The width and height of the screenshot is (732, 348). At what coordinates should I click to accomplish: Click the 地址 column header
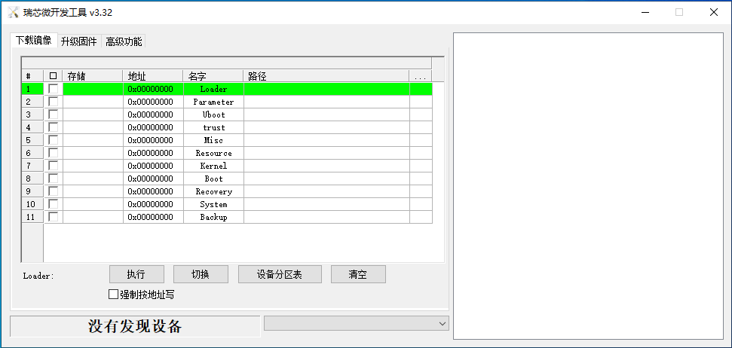[x=152, y=75]
